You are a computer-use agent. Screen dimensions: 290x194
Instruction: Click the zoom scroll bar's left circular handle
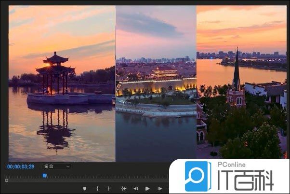(6, 180)
